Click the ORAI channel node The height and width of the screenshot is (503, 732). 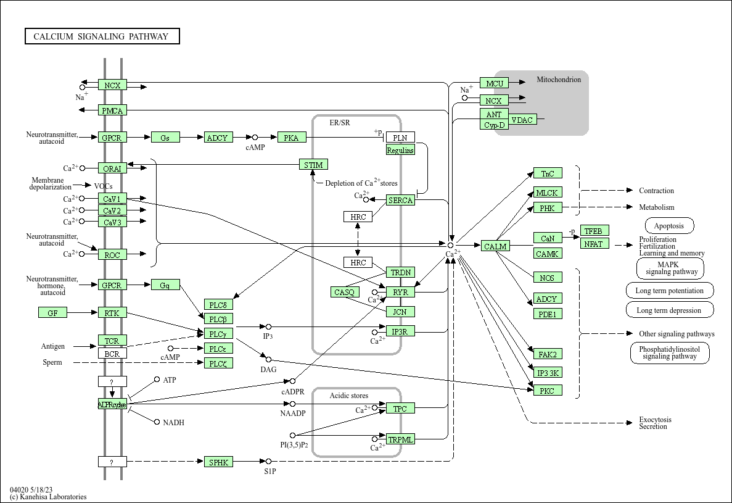click(x=112, y=168)
